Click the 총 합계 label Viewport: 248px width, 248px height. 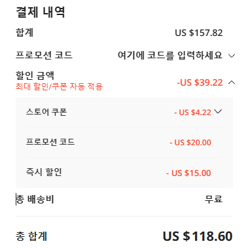[31, 236]
